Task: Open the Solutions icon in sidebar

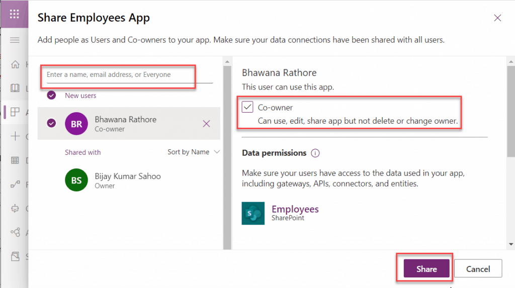Action: point(15,256)
